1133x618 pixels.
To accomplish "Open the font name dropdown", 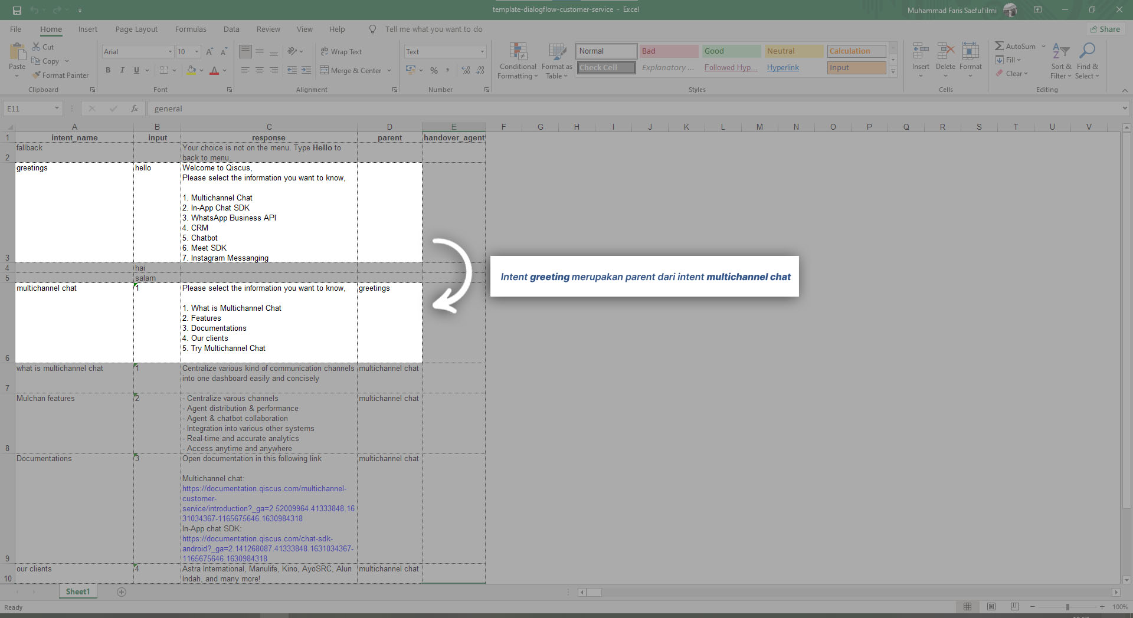I will 169,52.
